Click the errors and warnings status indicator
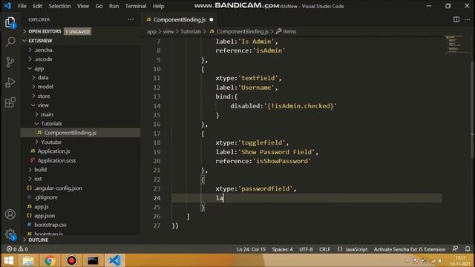The image size is (475, 267). pyautogui.click(x=17, y=249)
